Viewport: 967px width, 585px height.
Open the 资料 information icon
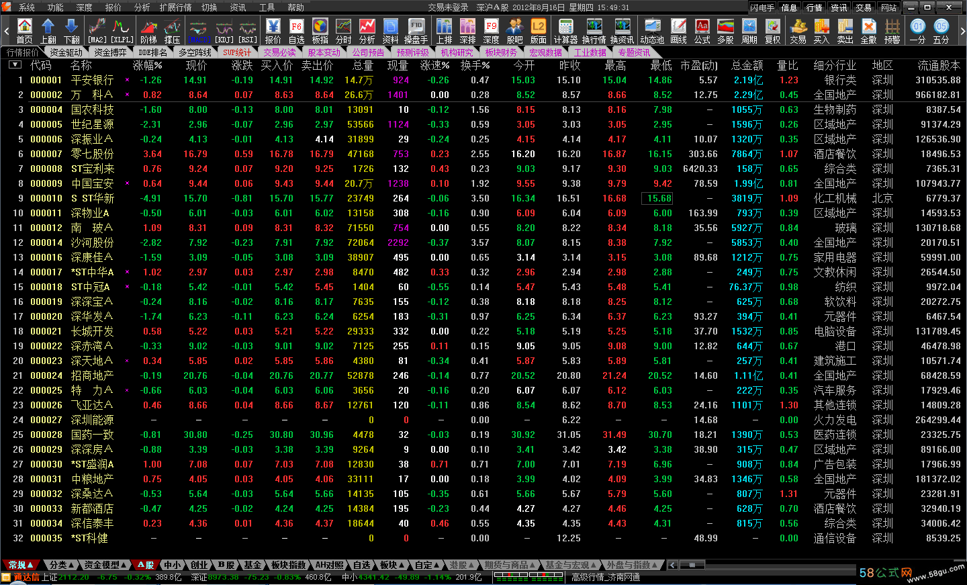click(x=391, y=31)
